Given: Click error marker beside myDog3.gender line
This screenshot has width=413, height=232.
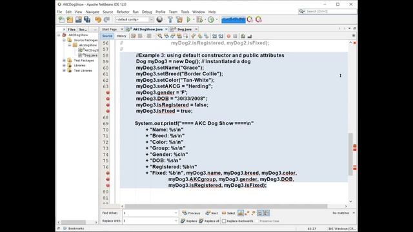Looking at the screenshot, I should coord(108,93).
